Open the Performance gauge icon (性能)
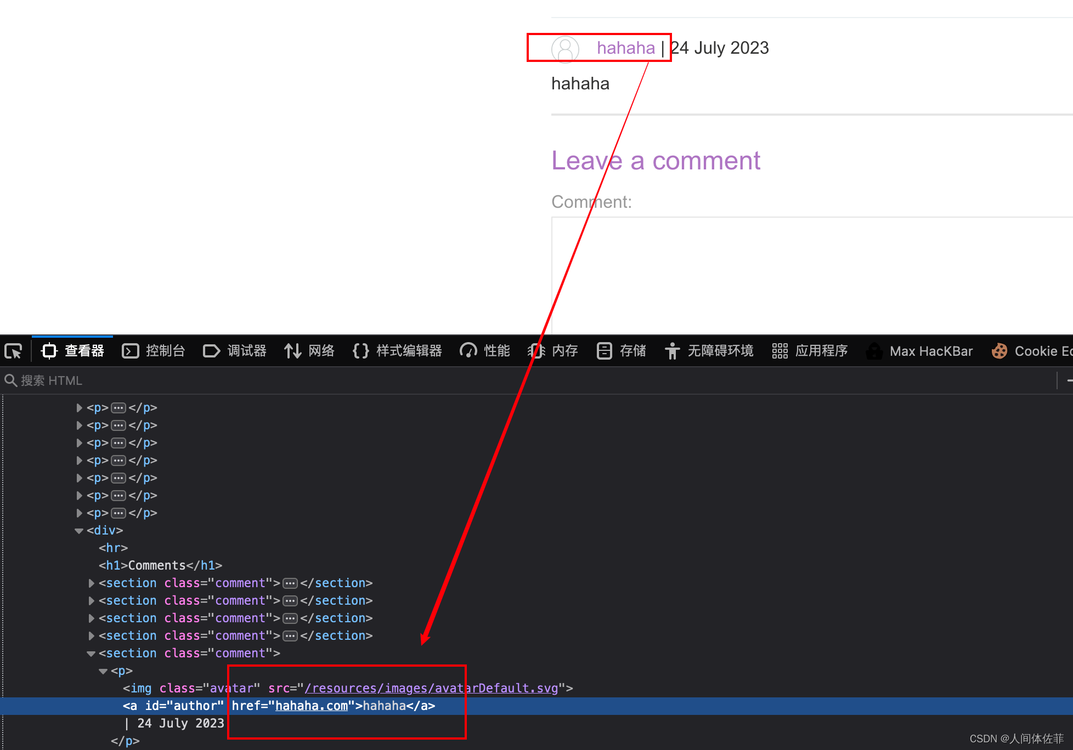1073x750 pixels. (468, 351)
